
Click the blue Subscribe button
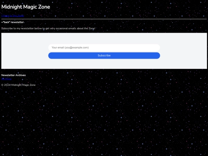pos(104,55)
